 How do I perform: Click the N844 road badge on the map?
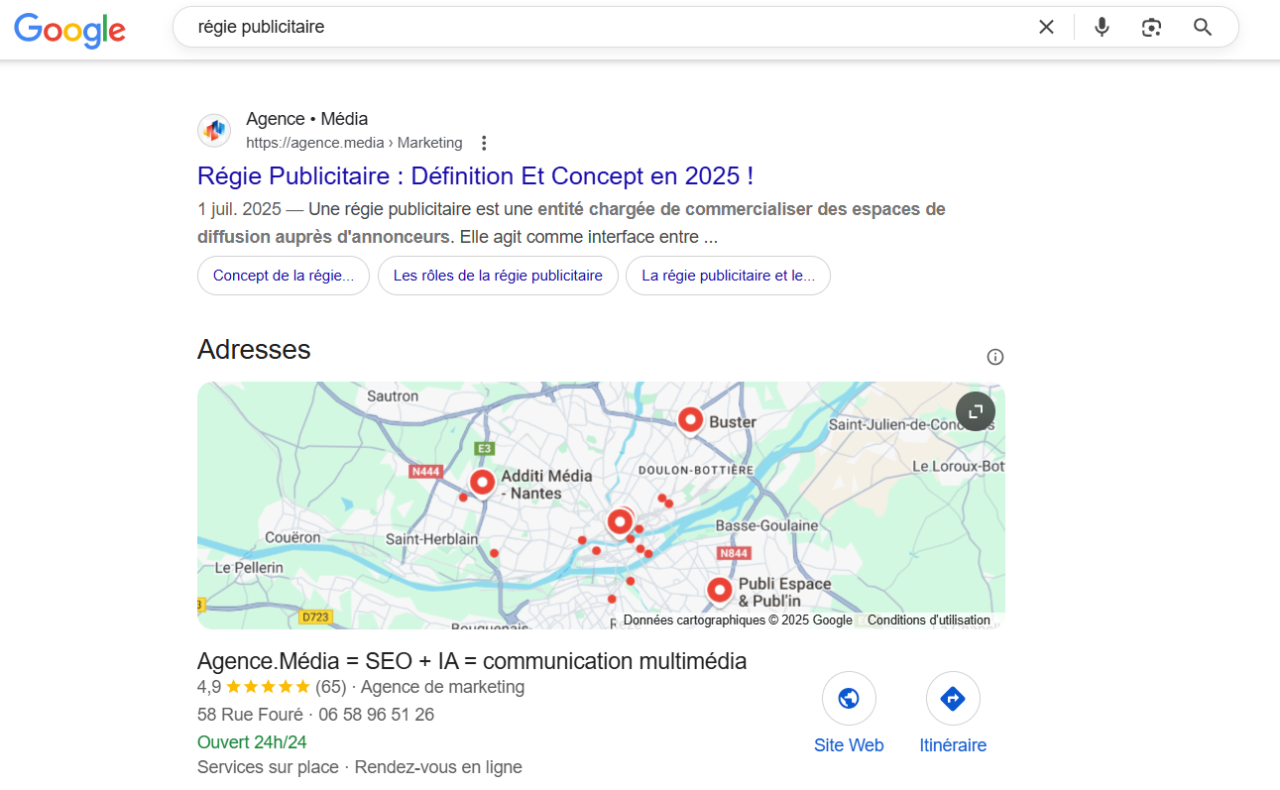(x=735, y=552)
